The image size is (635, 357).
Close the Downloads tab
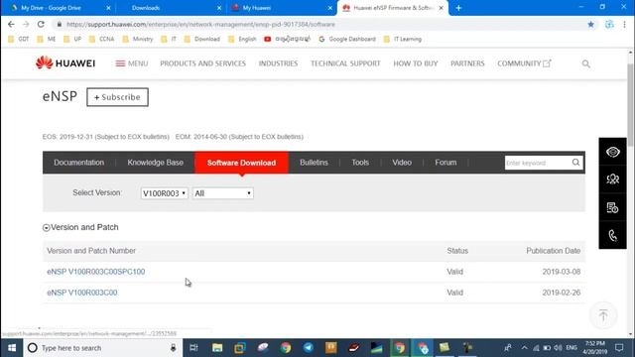(x=219, y=8)
